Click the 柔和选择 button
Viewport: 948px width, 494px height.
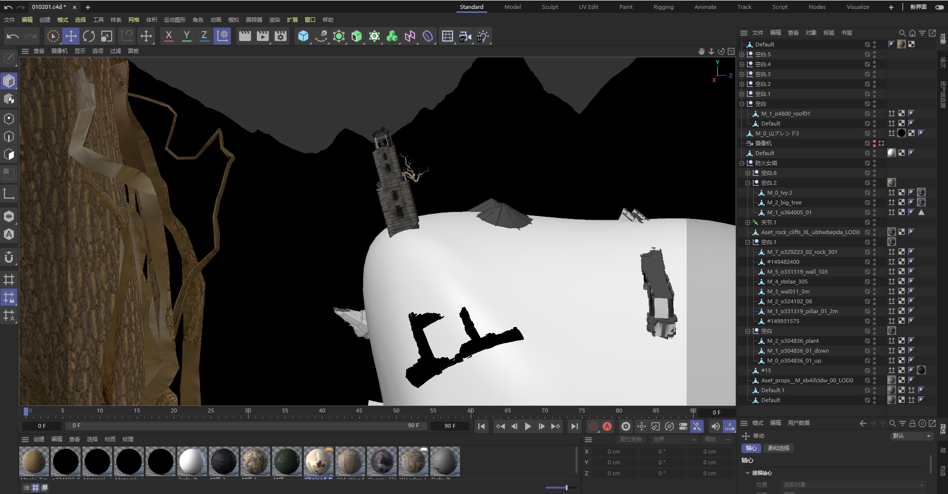click(x=778, y=448)
